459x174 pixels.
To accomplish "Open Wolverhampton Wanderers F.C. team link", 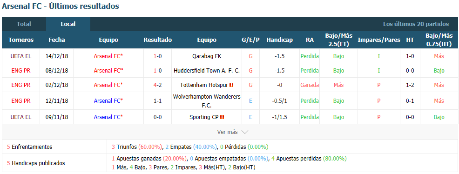I will point(207,101).
